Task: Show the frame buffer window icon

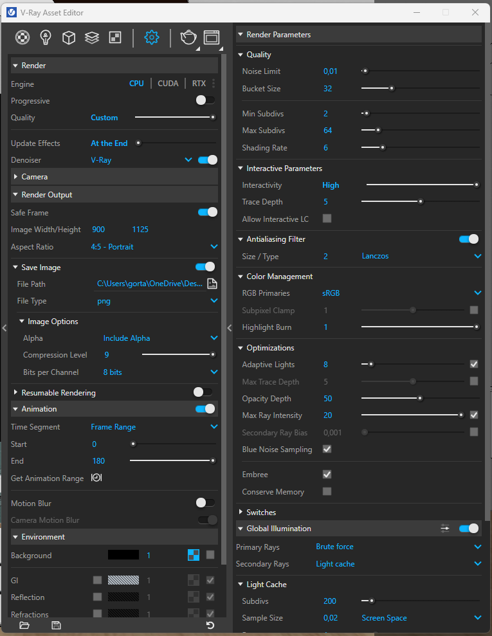Action: (x=212, y=37)
